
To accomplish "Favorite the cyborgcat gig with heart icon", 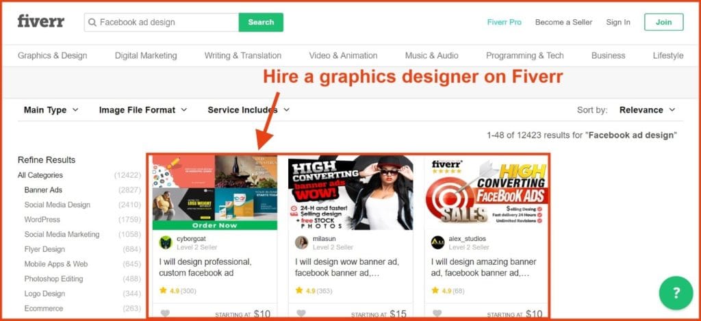I will click(x=165, y=313).
